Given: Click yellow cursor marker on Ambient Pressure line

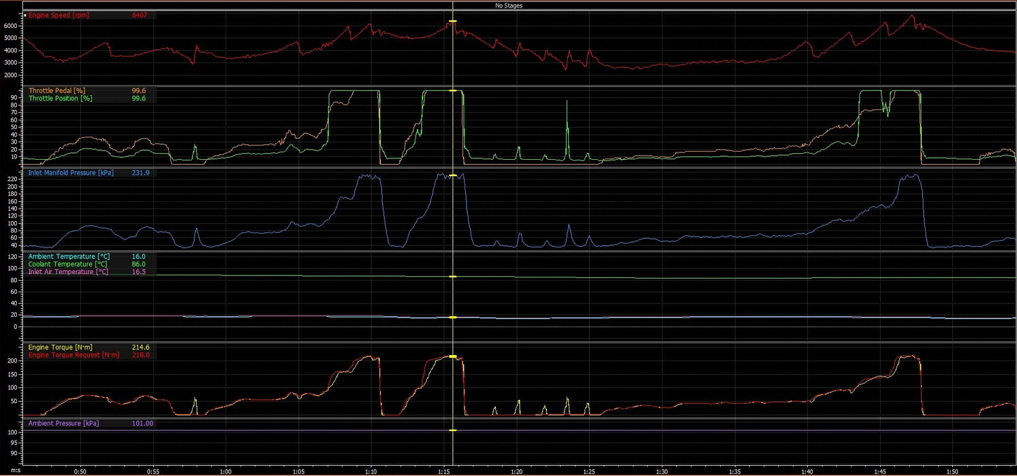Looking at the screenshot, I should click(x=453, y=430).
